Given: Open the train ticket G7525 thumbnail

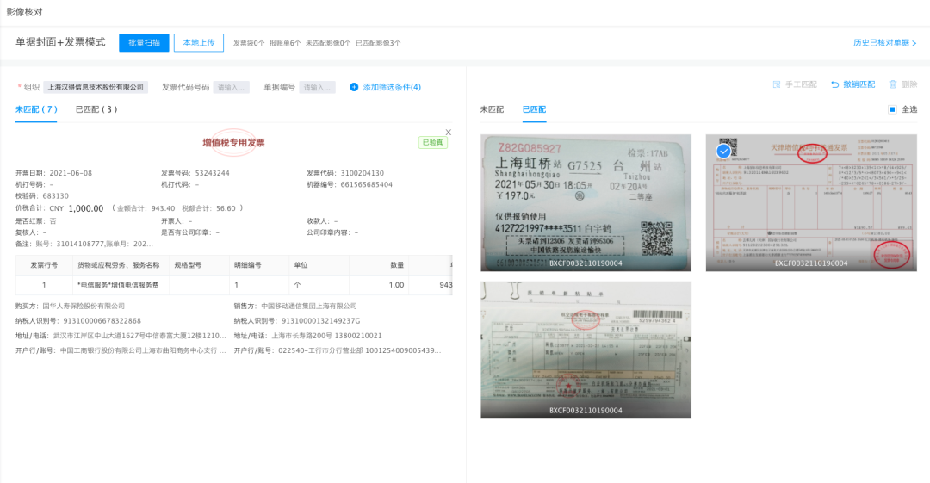Looking at the screenshot, I should click(586, 202).
